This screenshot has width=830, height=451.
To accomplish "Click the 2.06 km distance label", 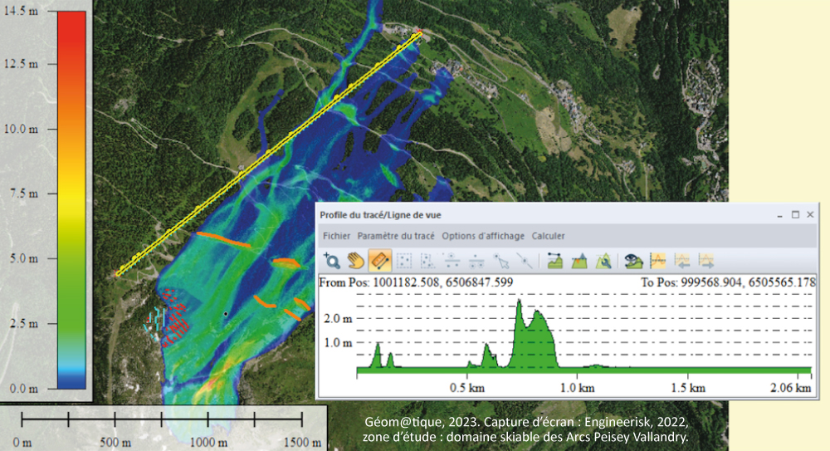I will coord(790,388).
